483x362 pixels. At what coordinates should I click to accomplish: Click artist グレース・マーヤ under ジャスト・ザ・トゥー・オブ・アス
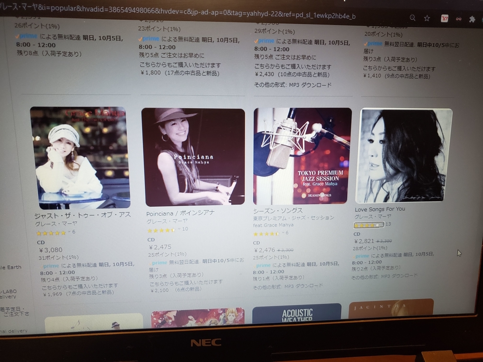tap(55, 223)
